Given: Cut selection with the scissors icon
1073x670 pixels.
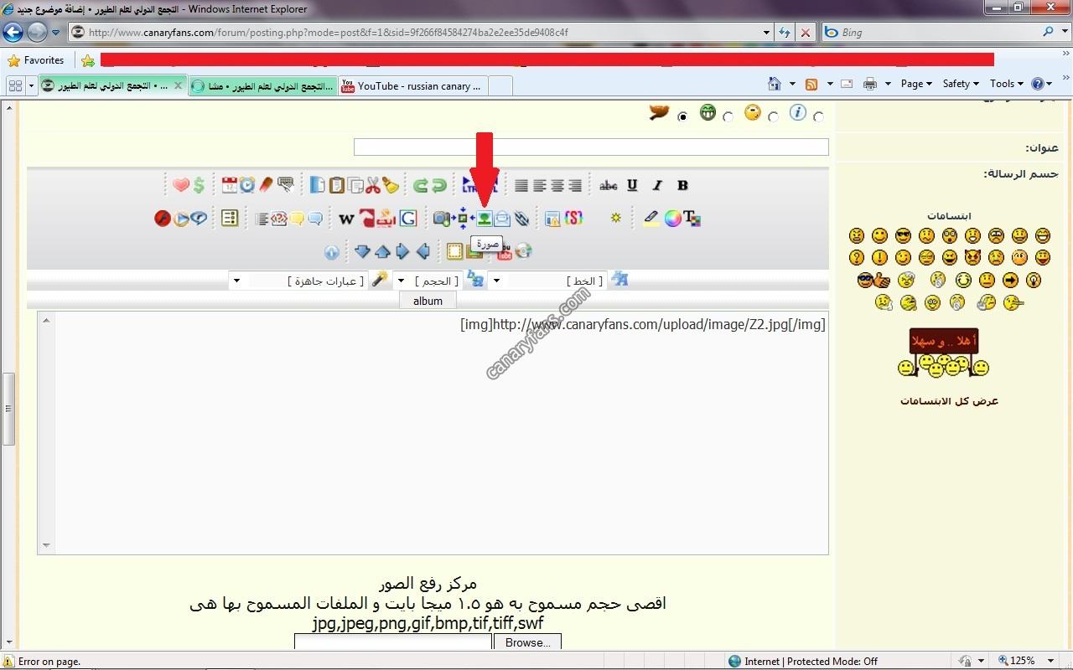Looking at the screenshot, I should 372,185.
